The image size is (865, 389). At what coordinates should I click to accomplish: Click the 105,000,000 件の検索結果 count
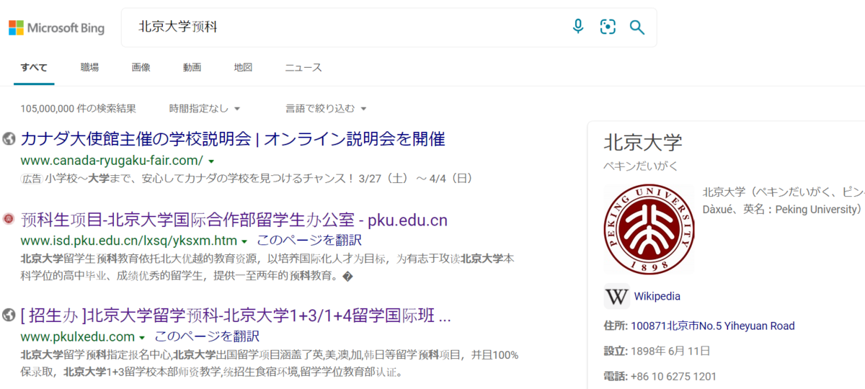[78, 109]
